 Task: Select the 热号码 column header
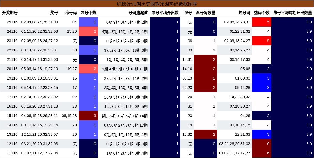coord(244,13)
